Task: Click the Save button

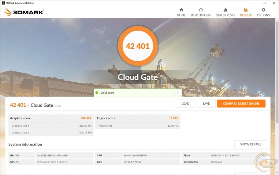Action: click(206, 104)
